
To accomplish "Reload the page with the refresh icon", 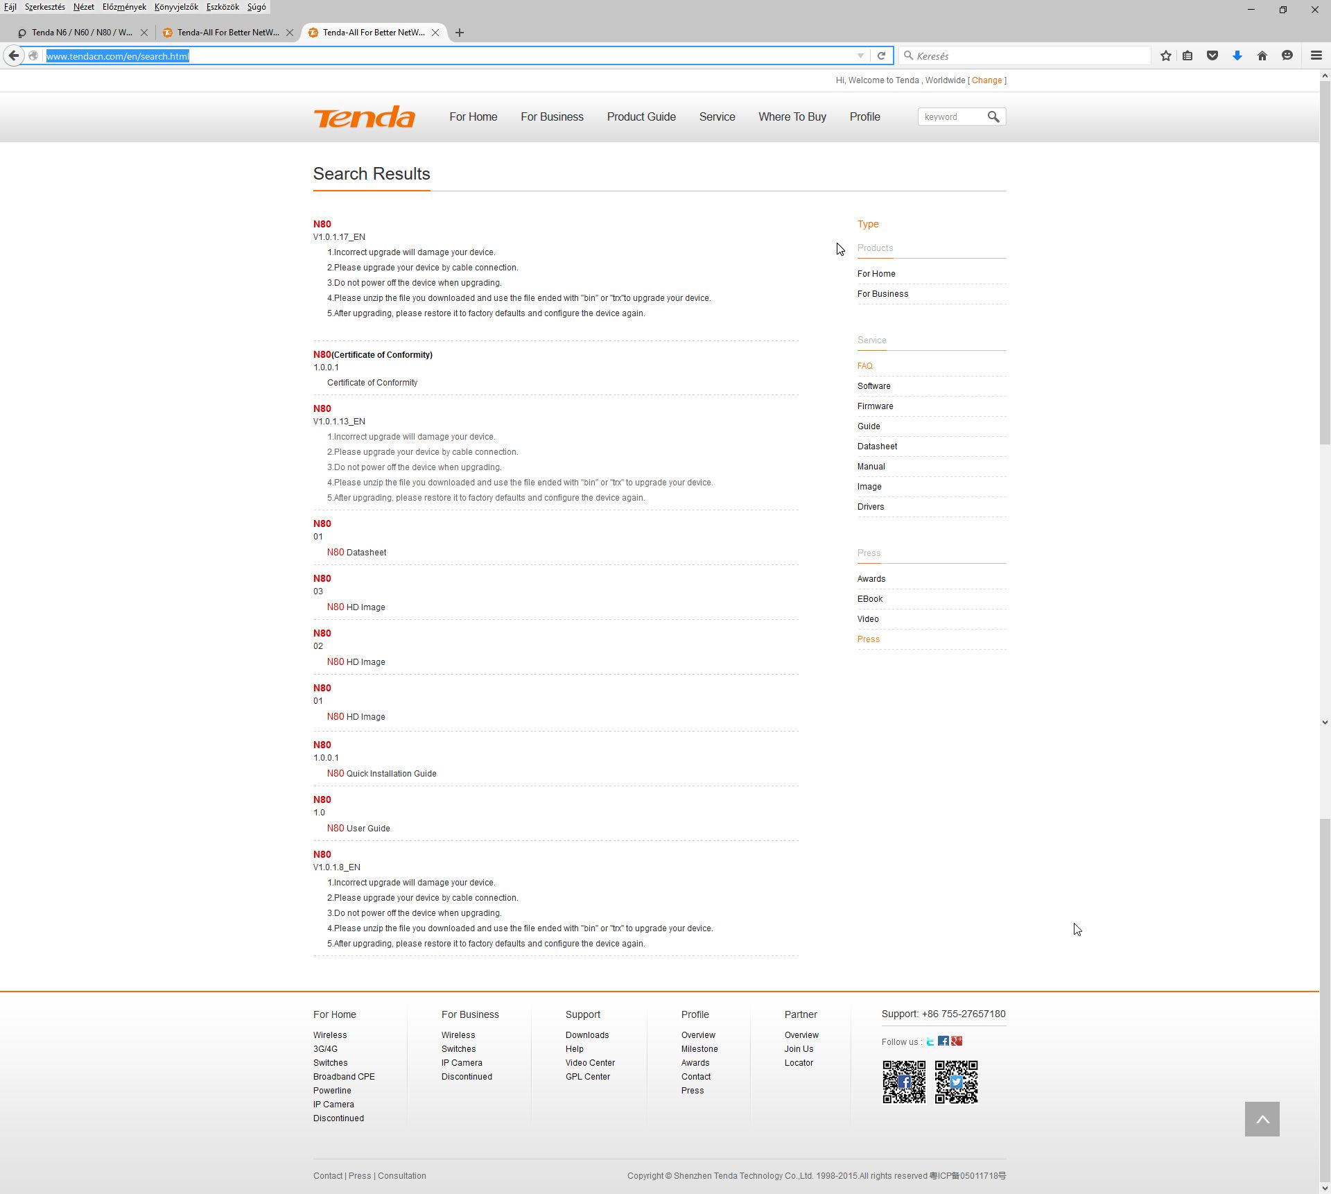I will (881, 56).
